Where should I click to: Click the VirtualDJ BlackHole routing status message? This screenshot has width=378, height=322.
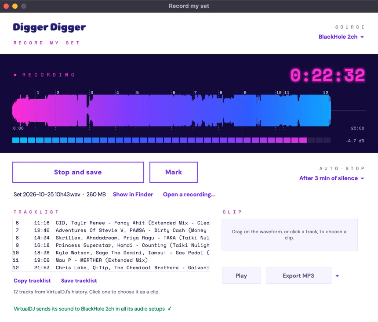(x=89, y=309)
